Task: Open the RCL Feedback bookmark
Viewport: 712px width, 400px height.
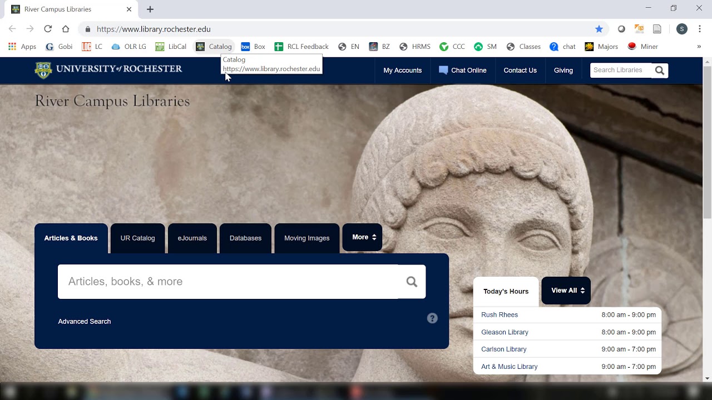Action: (301, 47)
